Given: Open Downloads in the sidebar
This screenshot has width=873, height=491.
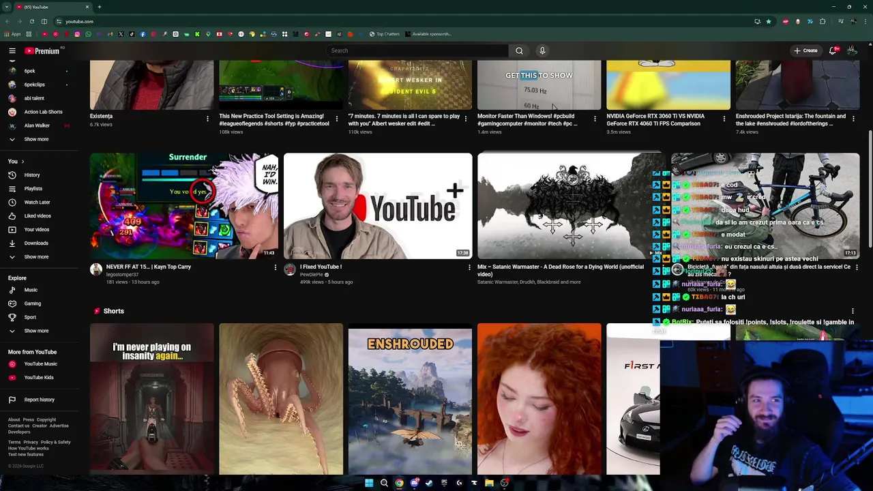Looking at the screenshot, I should 36,243.
